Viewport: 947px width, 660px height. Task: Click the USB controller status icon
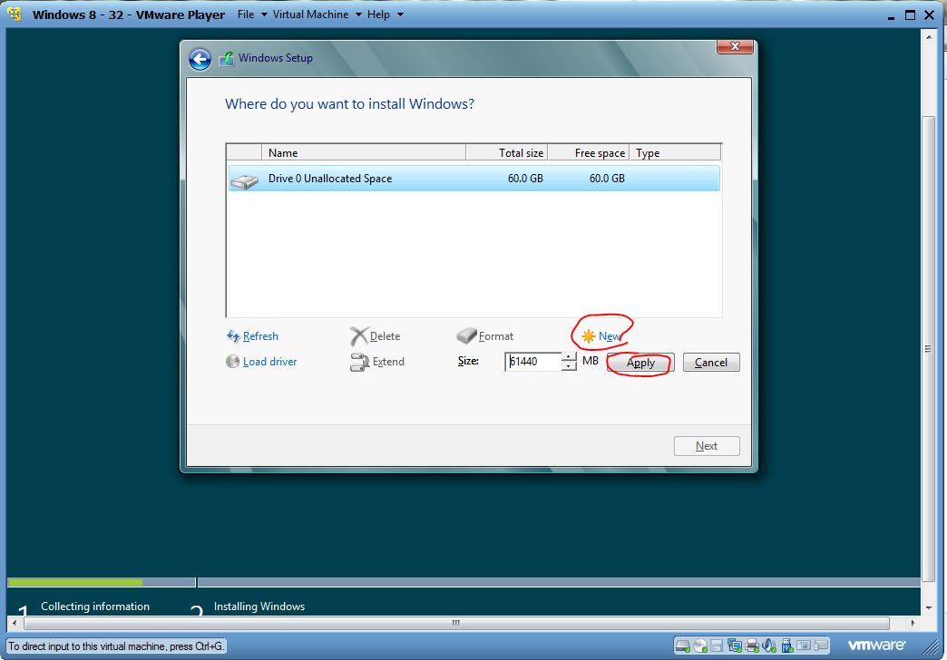click(787, 645)
